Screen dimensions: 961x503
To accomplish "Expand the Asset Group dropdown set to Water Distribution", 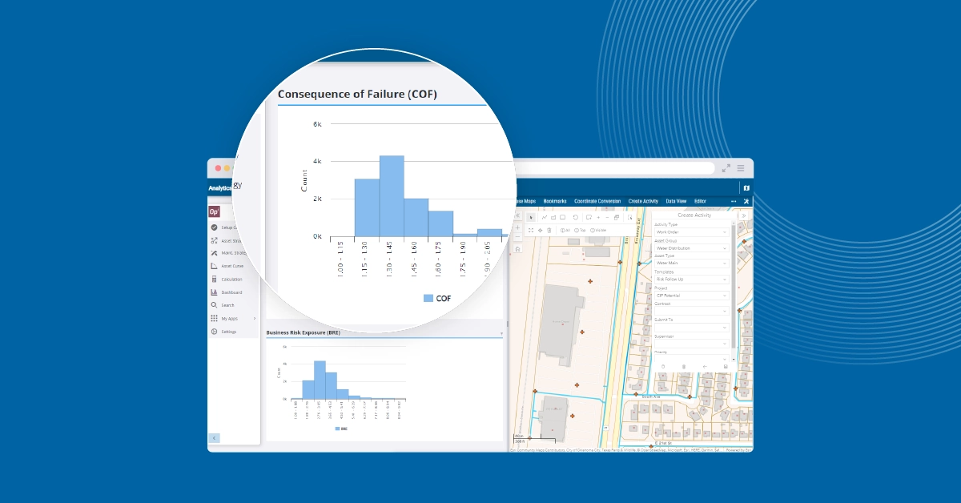I will 692,248.
